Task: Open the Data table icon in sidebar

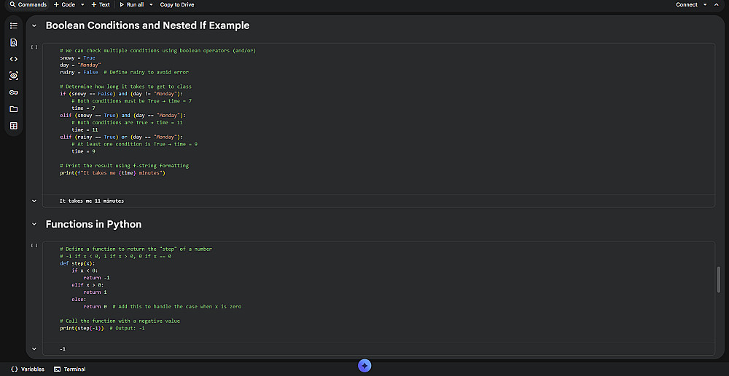Action: [13, 126]
